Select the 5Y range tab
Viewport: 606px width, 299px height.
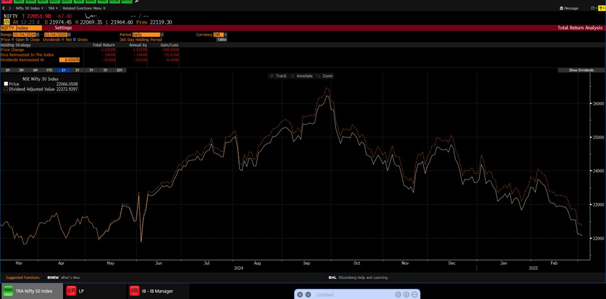(105, 70)
